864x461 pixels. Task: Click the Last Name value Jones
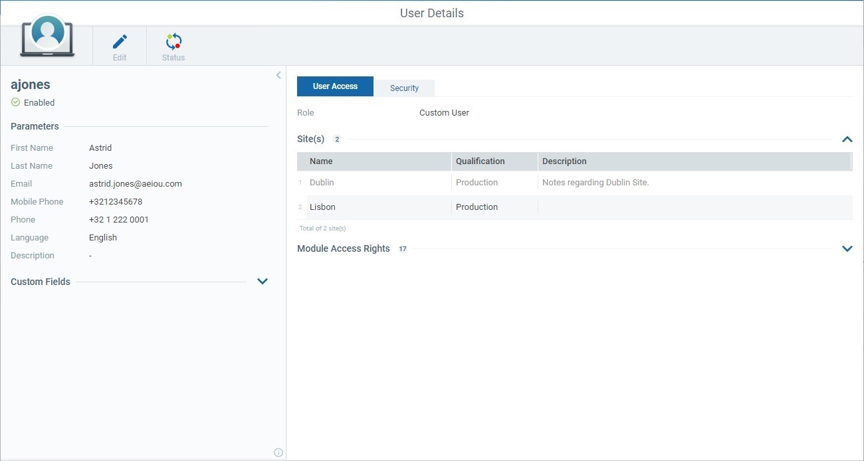coord(101,166)
